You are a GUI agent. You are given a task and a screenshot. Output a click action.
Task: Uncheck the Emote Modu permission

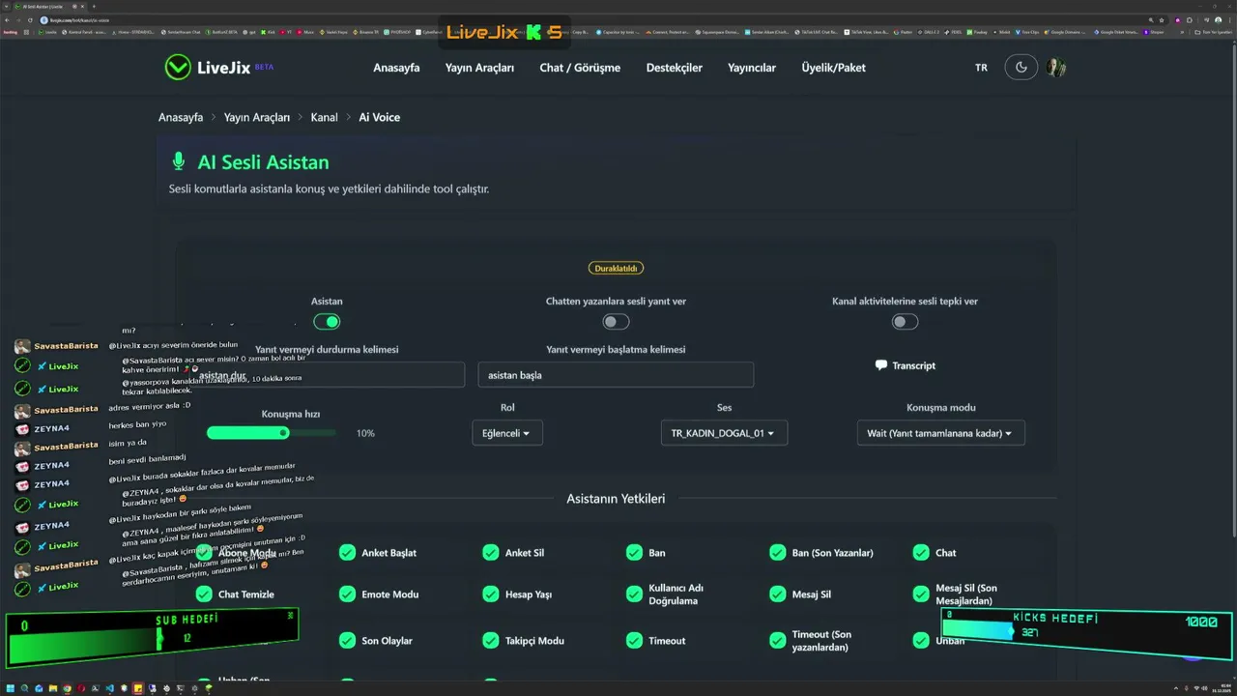(x=347, y=594)
